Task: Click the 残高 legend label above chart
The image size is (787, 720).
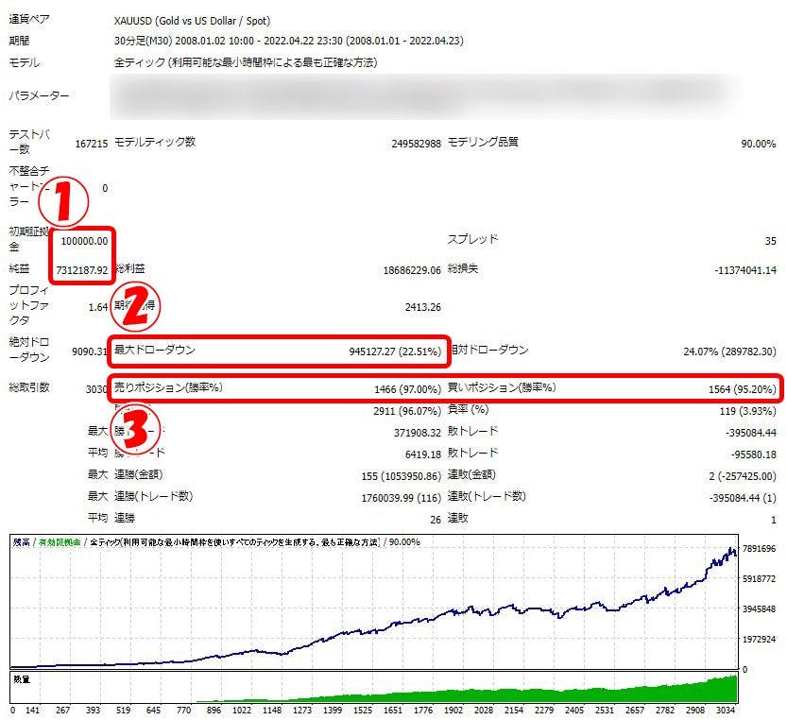Action: tap(21, 542)
